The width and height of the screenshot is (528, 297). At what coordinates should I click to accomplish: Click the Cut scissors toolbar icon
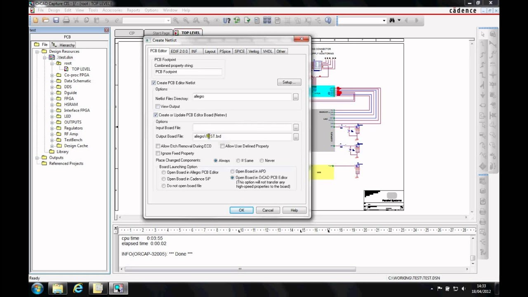[x=76, y=20]
